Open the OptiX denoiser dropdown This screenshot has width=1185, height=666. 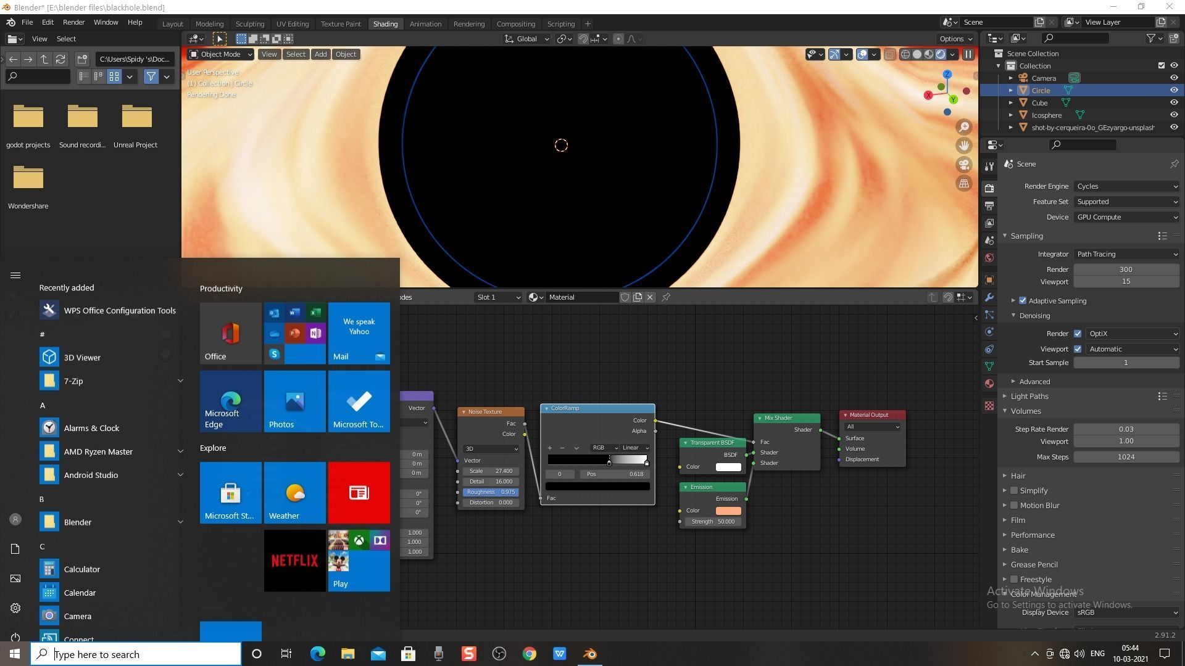click(x=1133, y=334)
